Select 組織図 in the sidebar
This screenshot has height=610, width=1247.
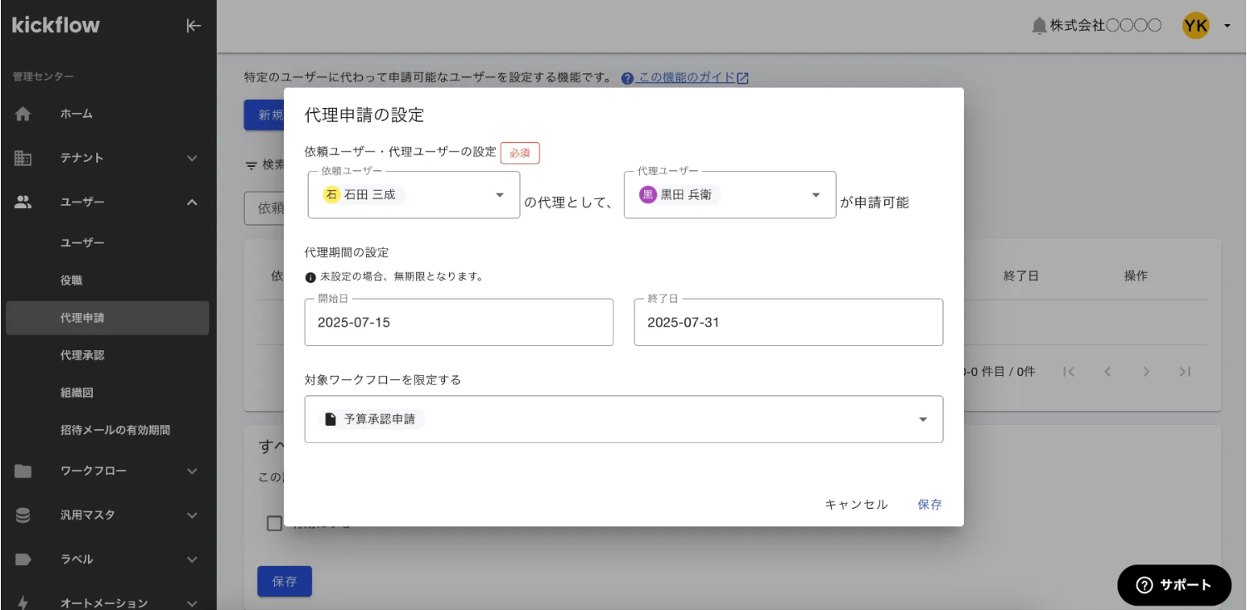[108, 393]
